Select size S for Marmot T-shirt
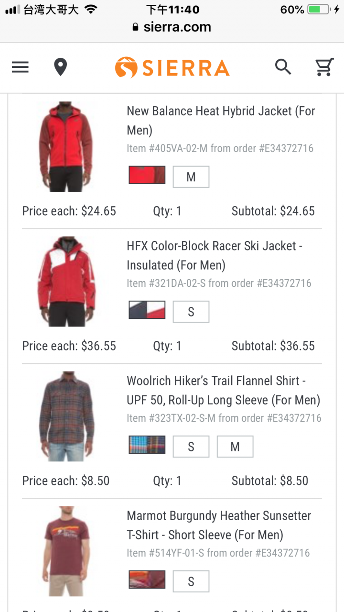 tap(191, 581)
